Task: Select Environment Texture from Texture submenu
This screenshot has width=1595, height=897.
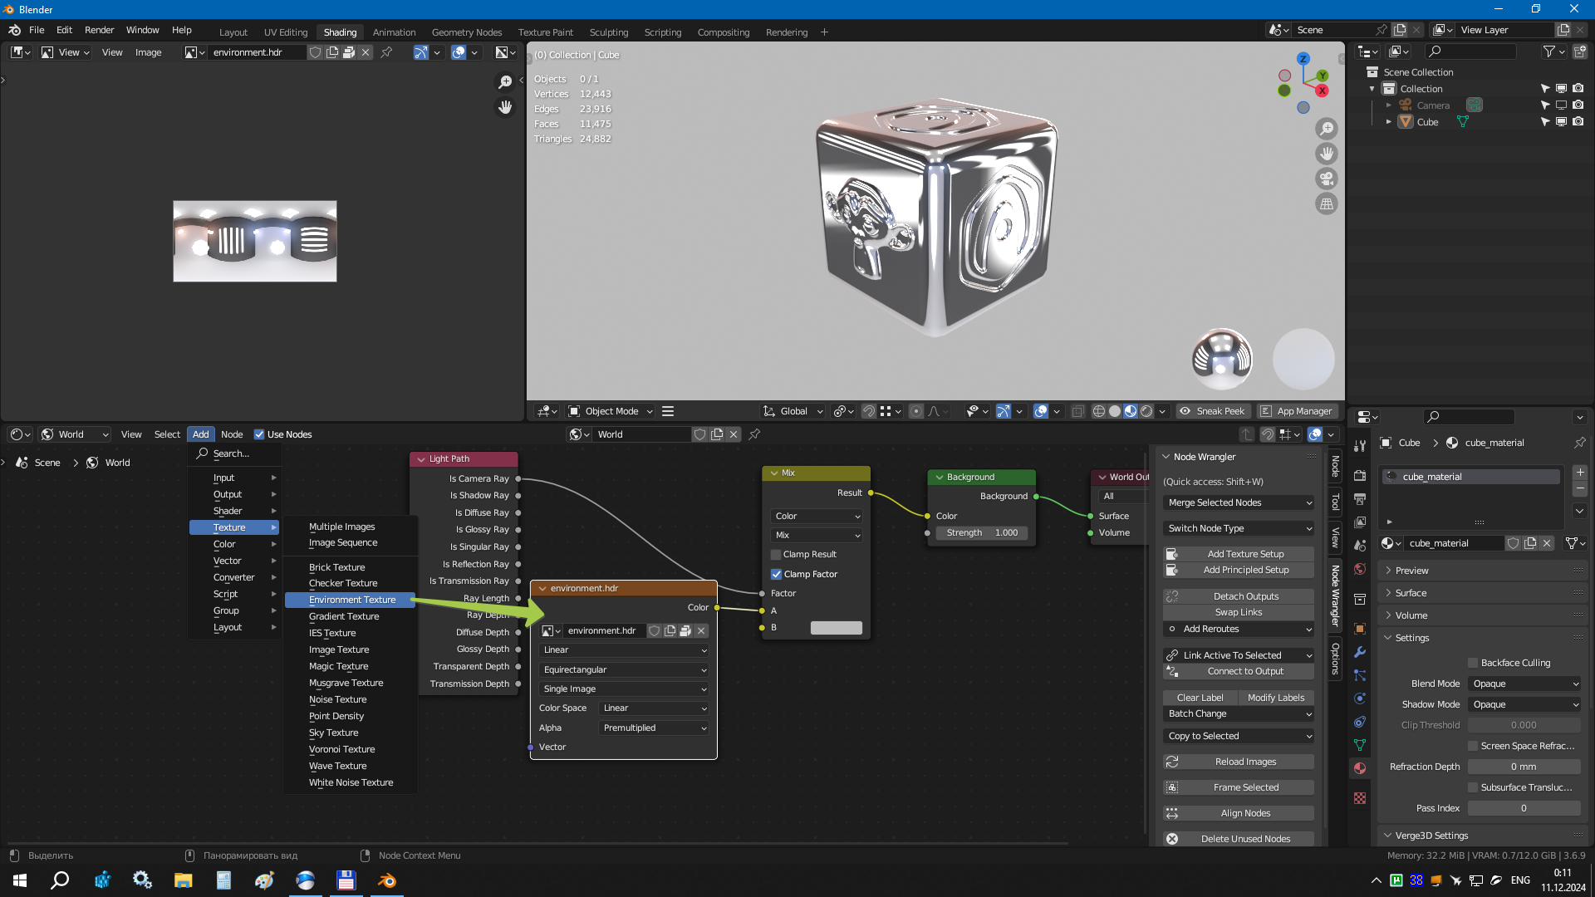Action: pyautogui.click(x=350, y=600)
